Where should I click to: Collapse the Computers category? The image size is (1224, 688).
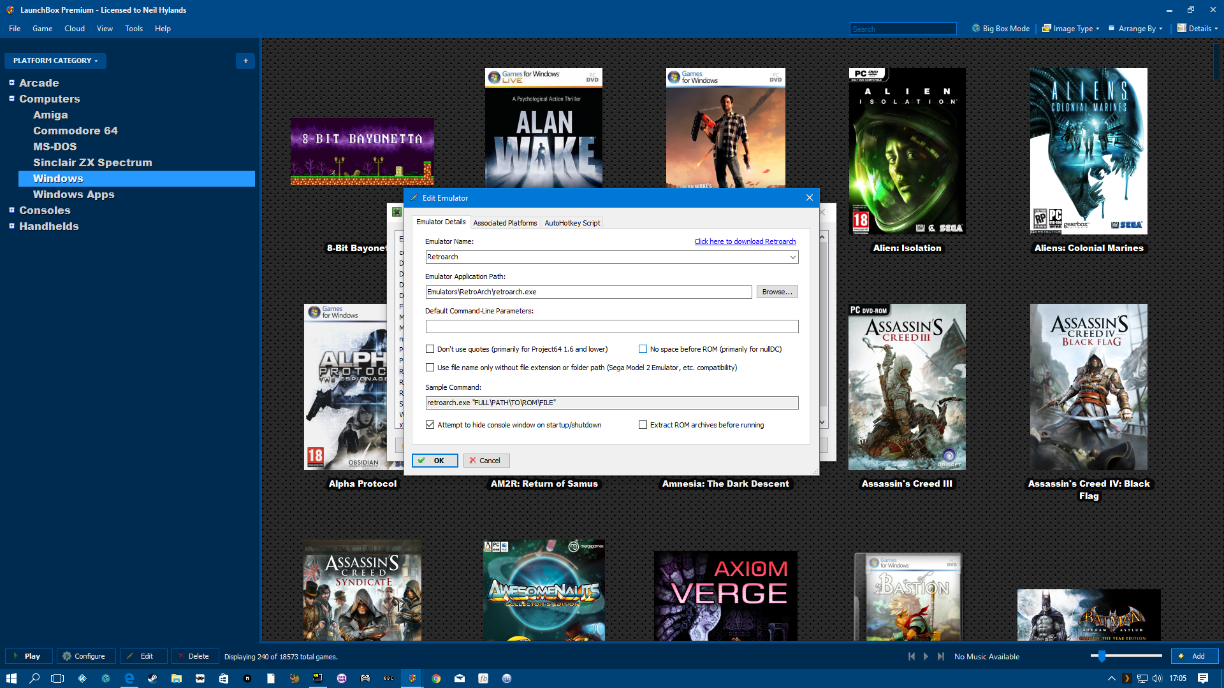(x=11, y=99)
